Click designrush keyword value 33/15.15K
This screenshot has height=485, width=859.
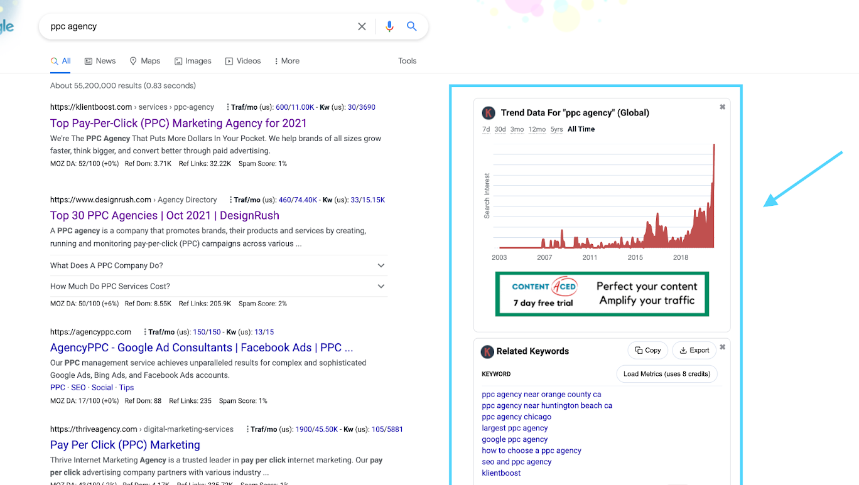pyautogui.click(x=367, y=200)
